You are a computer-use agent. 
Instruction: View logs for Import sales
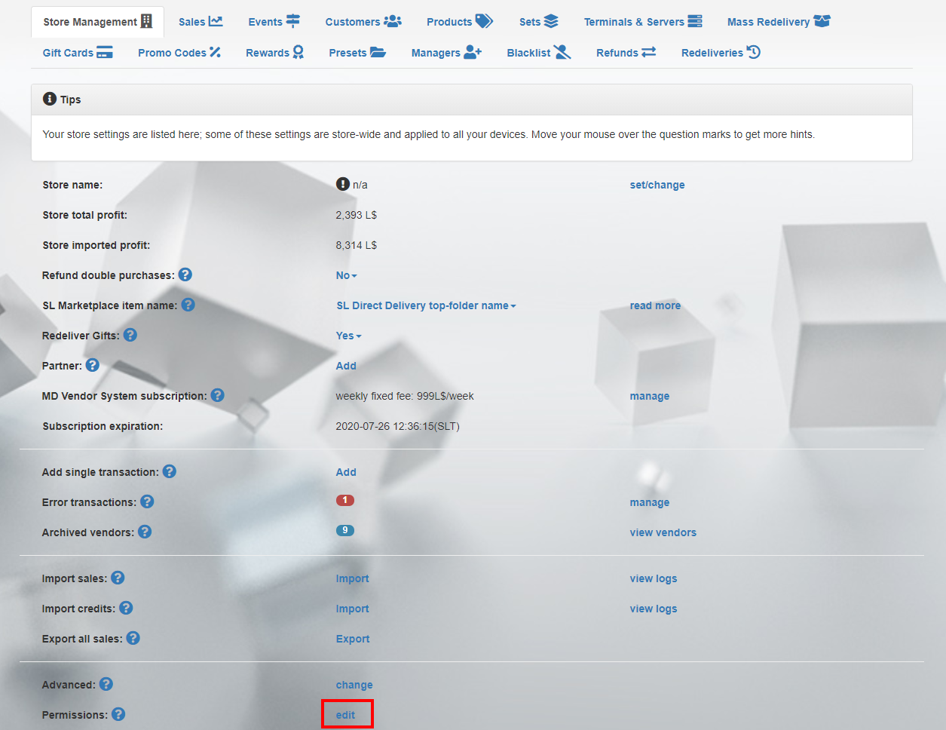pos(654,578)
